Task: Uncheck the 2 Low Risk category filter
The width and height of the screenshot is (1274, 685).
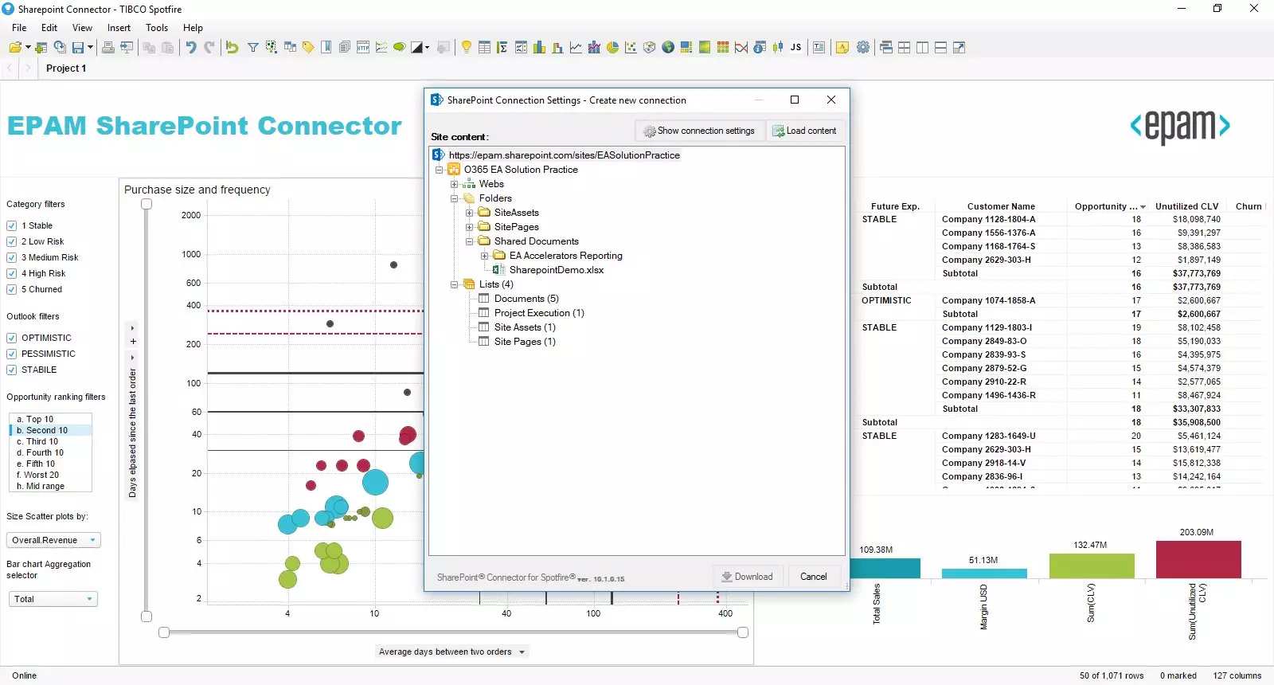Action: [12, 241]
